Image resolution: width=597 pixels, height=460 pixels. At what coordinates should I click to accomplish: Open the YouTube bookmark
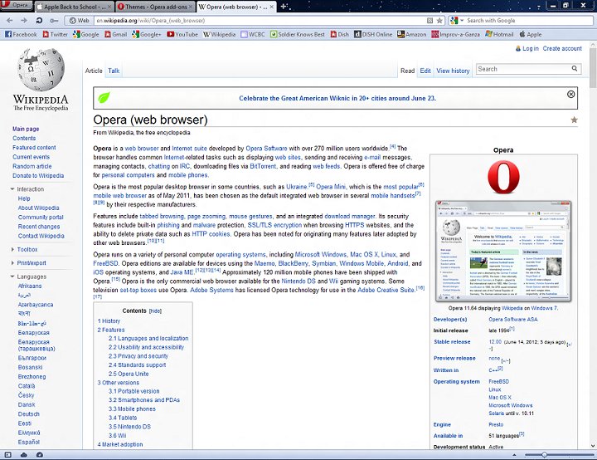(182, 35)
